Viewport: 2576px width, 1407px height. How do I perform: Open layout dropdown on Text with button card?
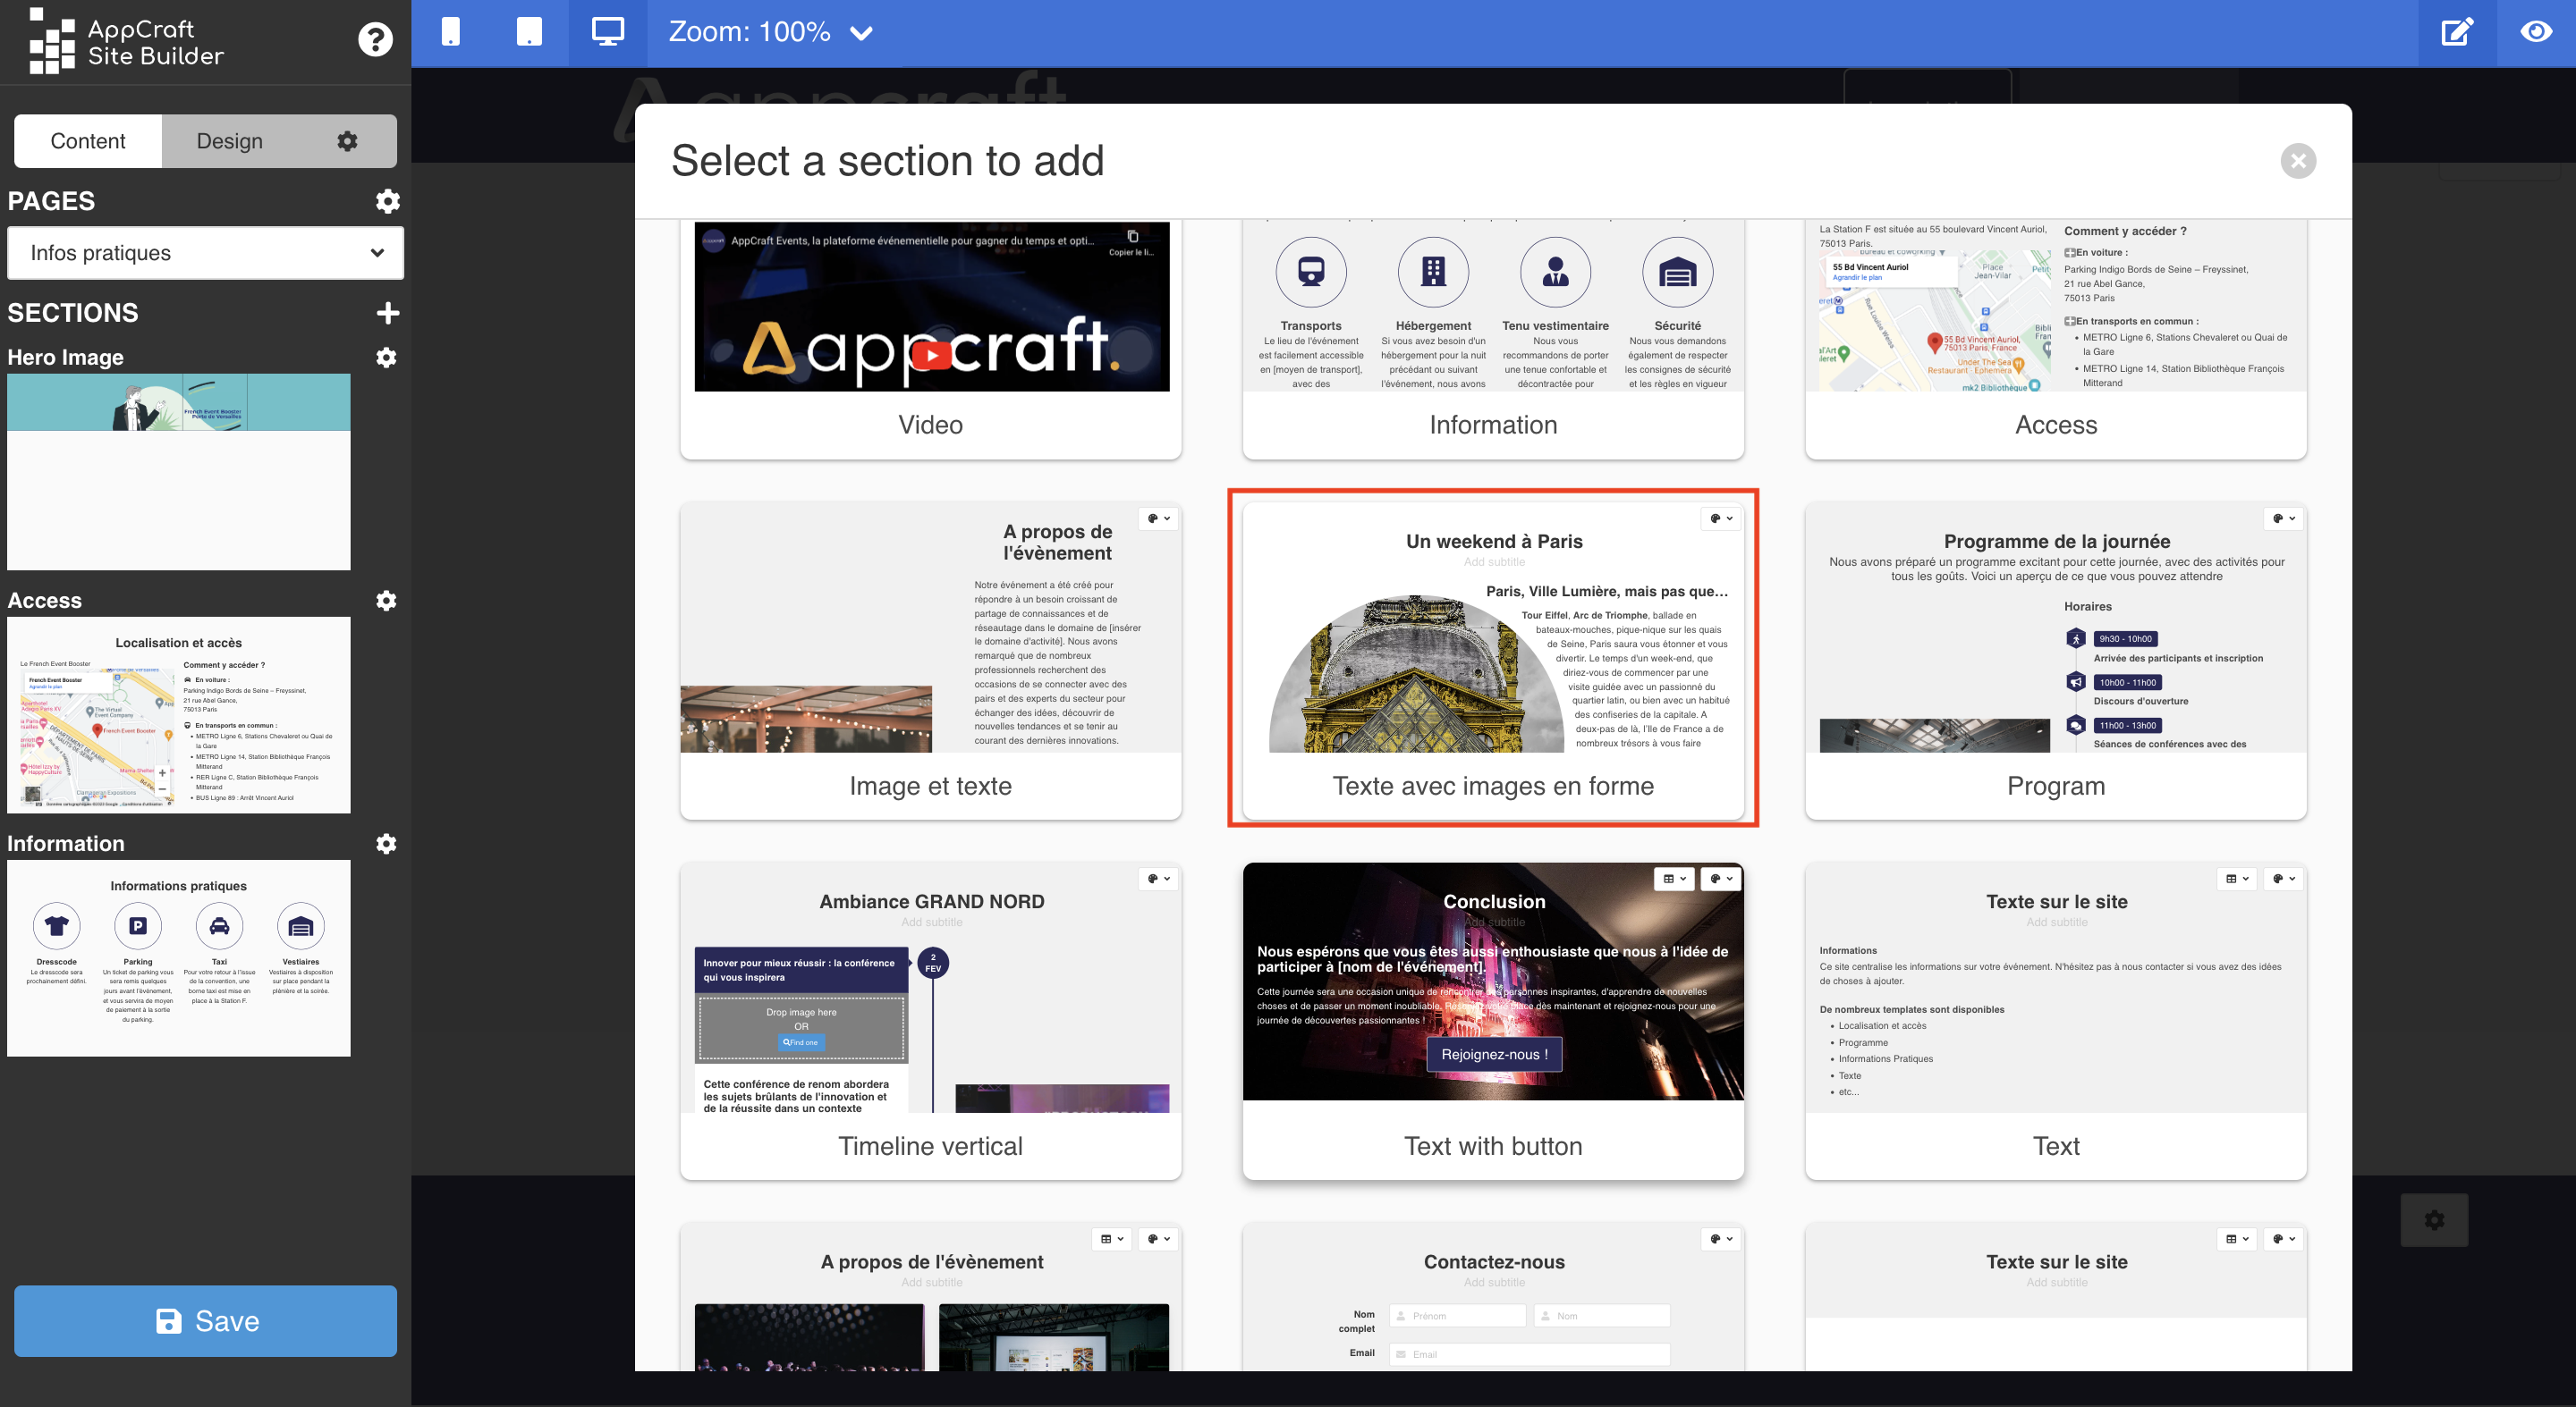pos(1673,879)
